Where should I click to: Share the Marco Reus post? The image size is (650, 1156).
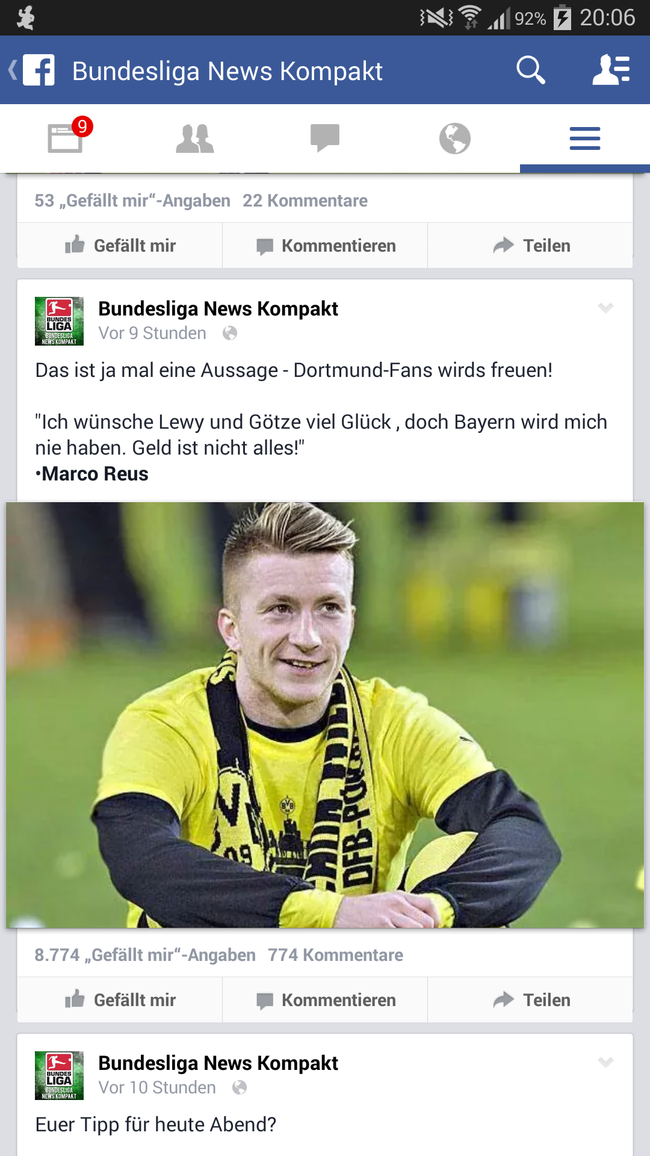pos(530,999)
